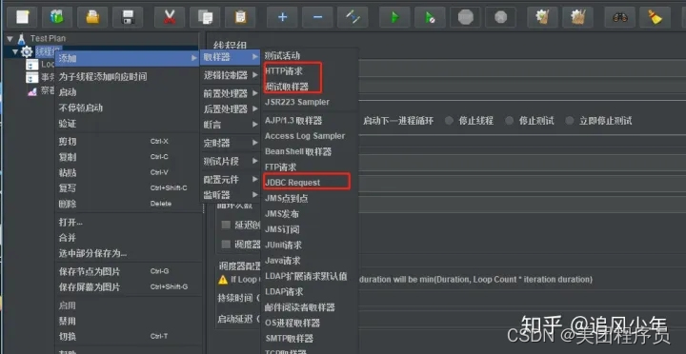Viewport: 686px width, 354px height.
Task: Collapse the Test Plan tree node
Action: (x=10, y=39)
